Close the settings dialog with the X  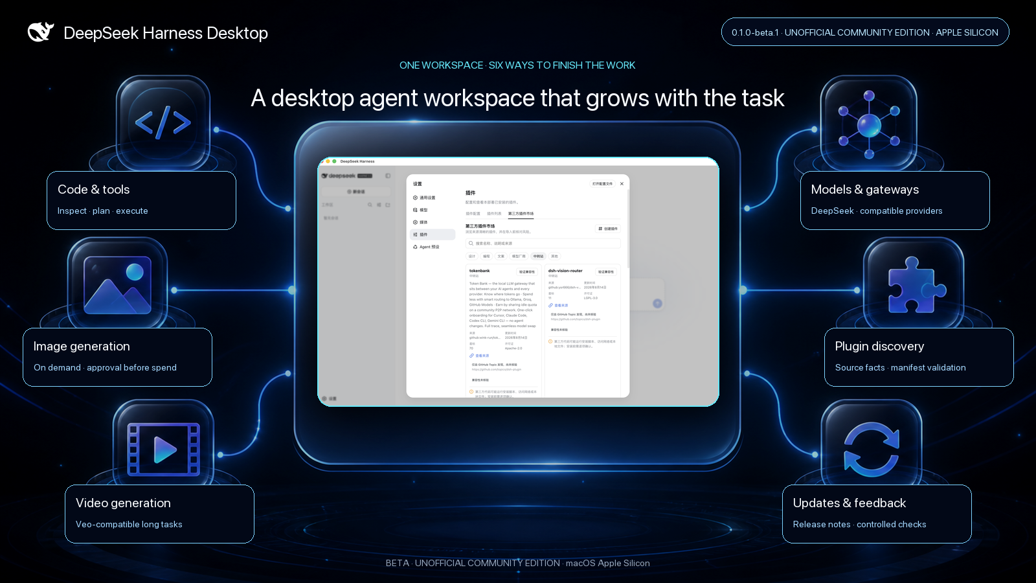(x=622, y=184)
